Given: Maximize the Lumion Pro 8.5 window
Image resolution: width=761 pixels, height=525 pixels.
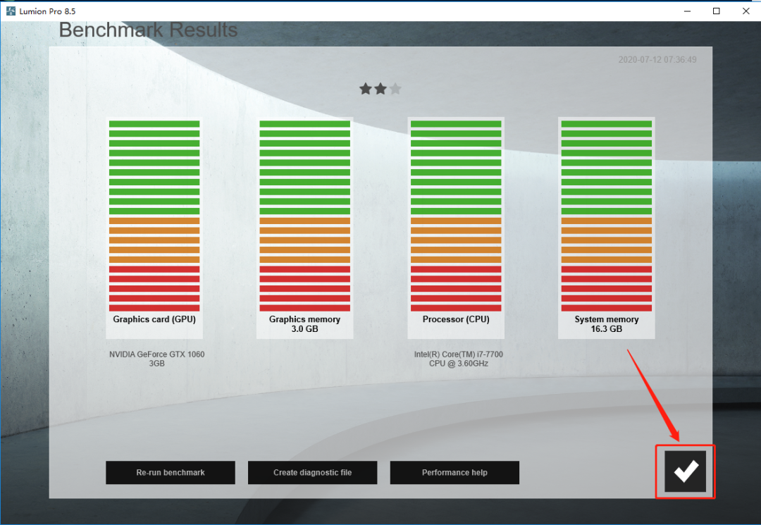Looking at the screenshot, I should pyautogui.click(x=717, y=11).
